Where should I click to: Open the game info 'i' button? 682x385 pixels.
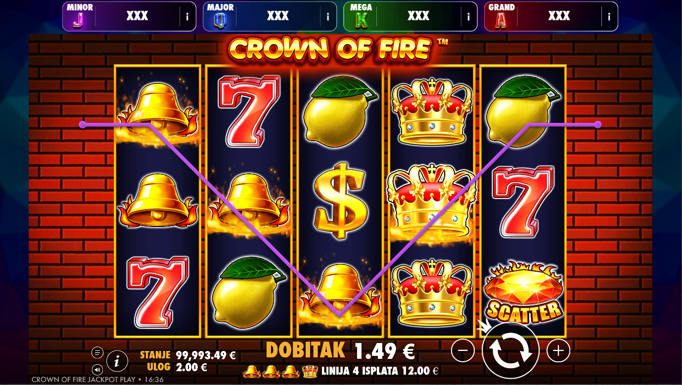pyautogui.click(x=117, y=361)
